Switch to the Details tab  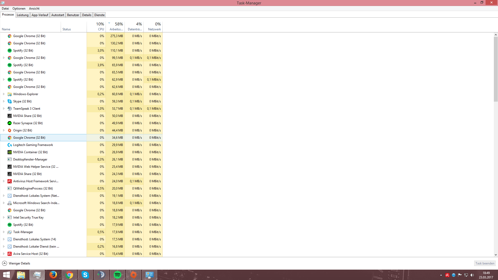point(87,15)
